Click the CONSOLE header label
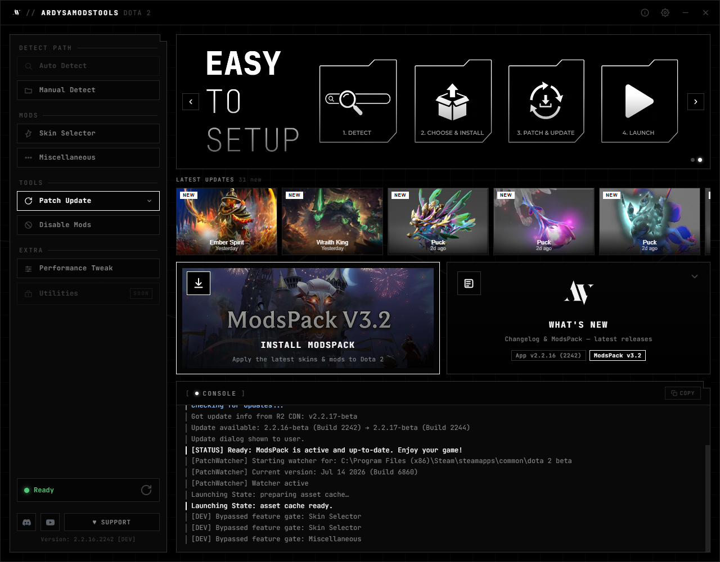 pos(219,393)
